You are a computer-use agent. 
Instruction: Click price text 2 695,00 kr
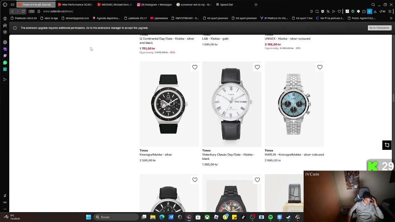(x=272, y=160)
